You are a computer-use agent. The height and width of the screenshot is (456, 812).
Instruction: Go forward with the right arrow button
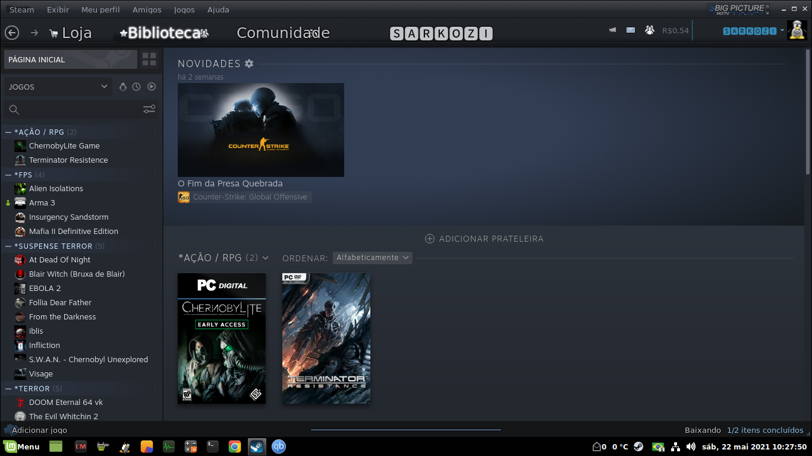tap(34, 33)
